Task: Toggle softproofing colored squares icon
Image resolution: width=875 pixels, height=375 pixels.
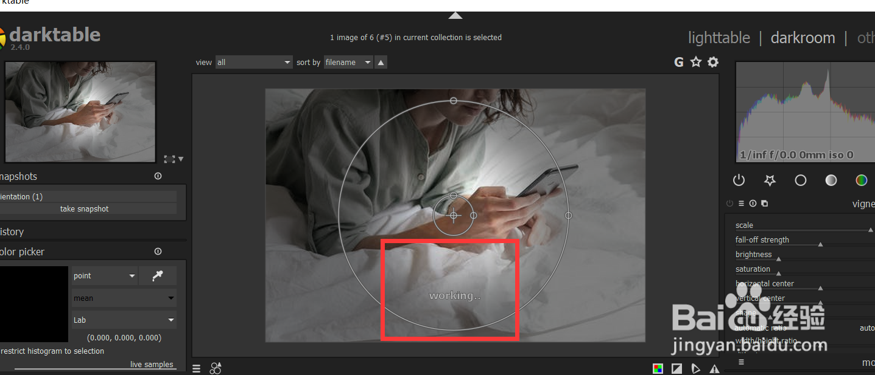Action: click(658, 368)
